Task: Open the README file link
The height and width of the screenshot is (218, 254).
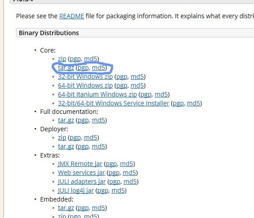Action: pyautogui.click(x=72, y=16)
